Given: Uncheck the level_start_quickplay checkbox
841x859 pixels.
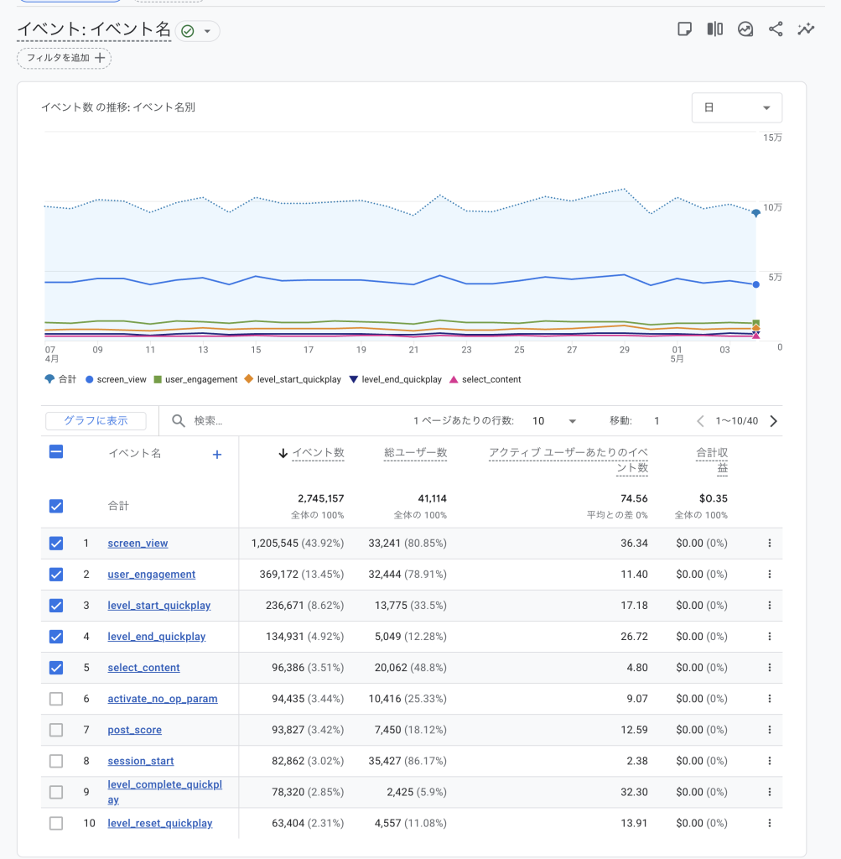Looking at the screenshot, I should pyautogui.click(x=56, y=606).
